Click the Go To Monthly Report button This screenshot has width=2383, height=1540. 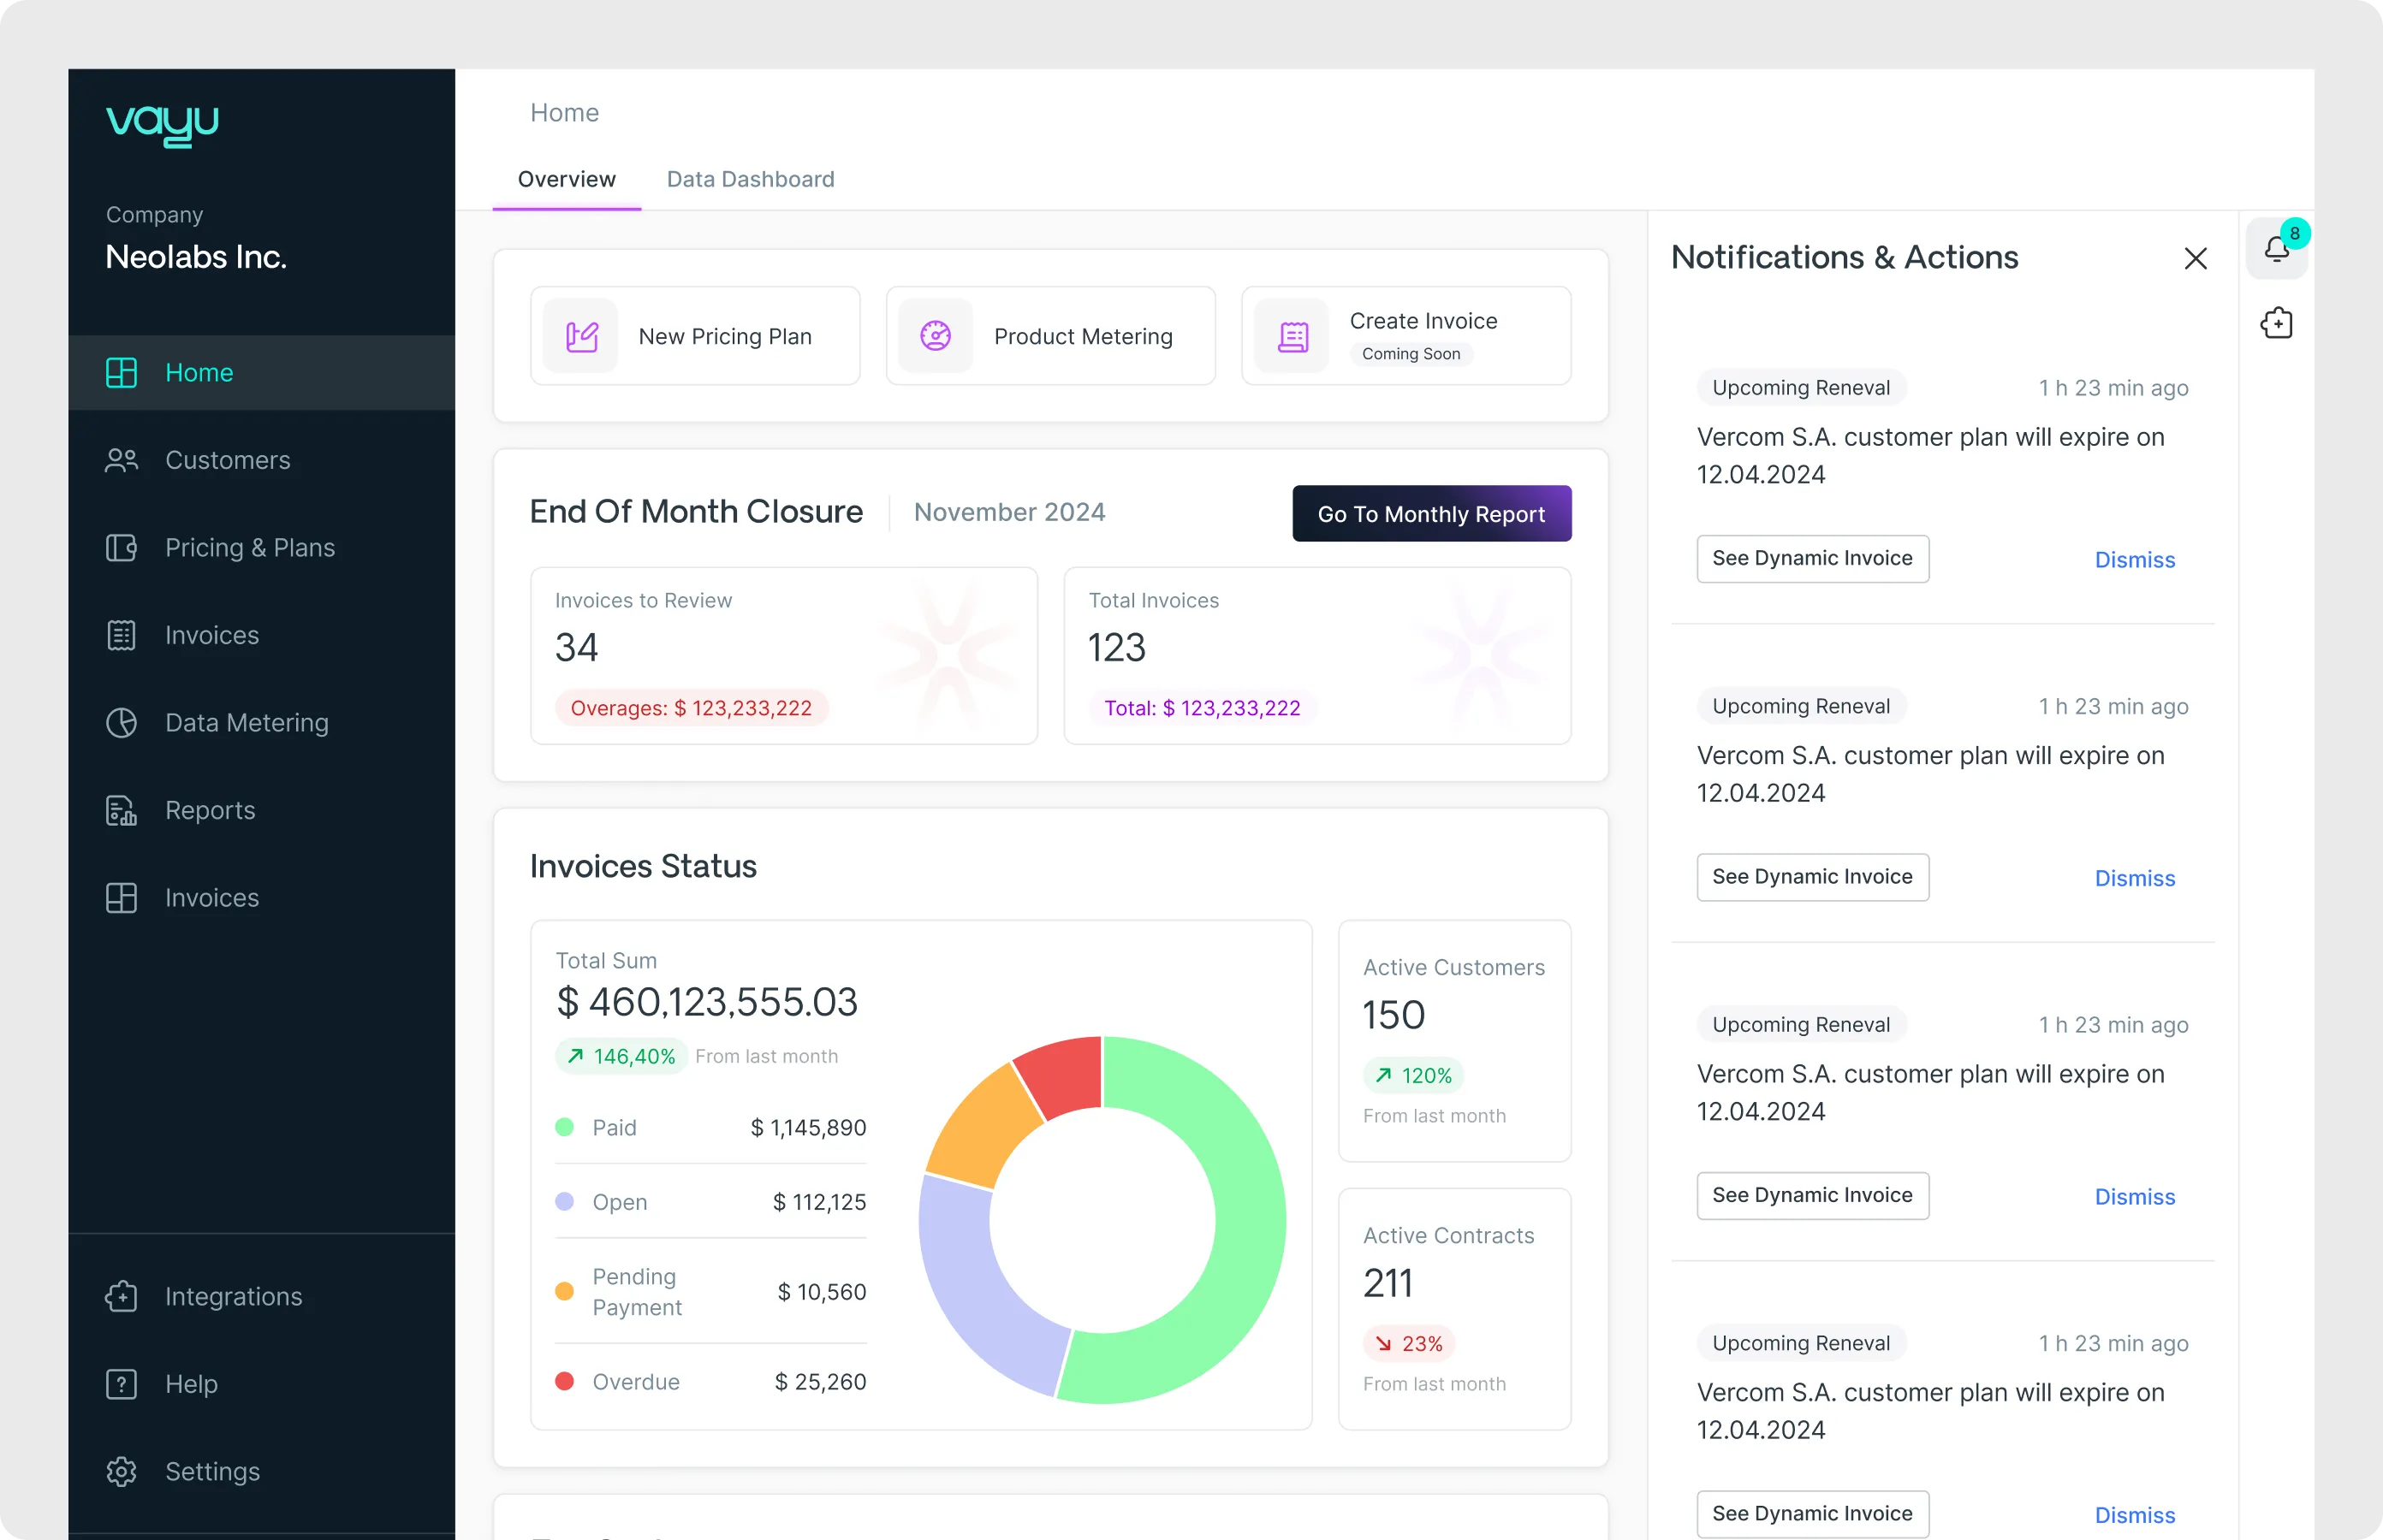click(1430, 514)
